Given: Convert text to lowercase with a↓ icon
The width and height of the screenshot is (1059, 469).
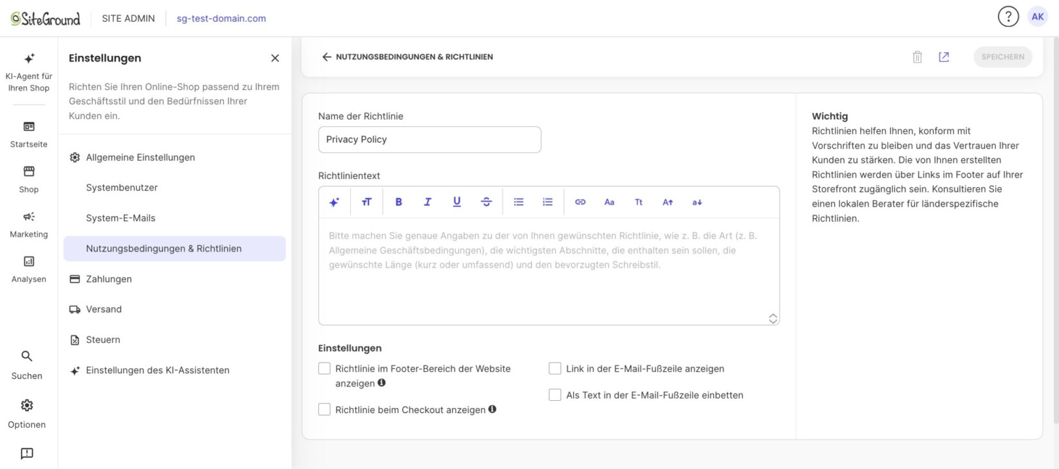Looking at the screenshot, I should 697,202.
